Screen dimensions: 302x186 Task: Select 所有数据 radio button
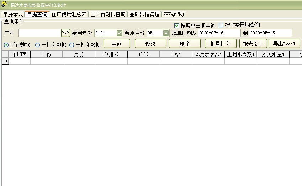click(x=6, y=45)
